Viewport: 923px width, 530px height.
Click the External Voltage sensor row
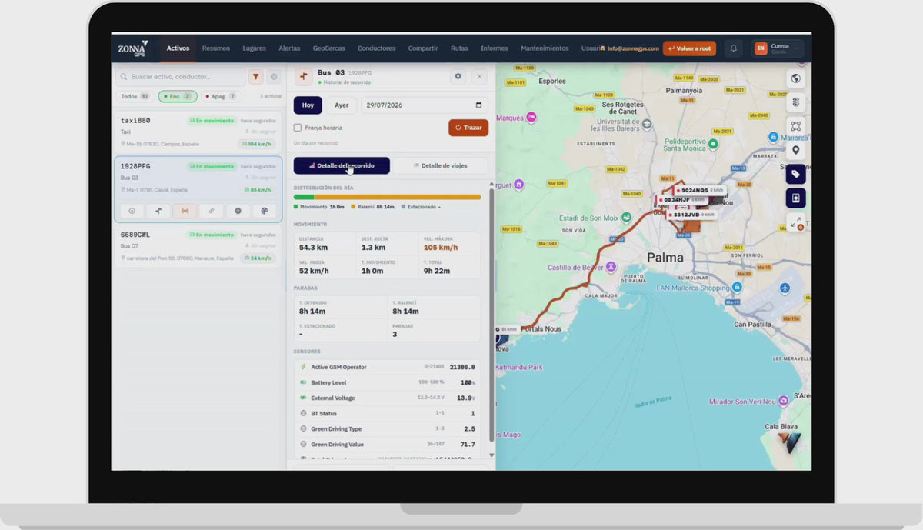[x=387, y=398]
